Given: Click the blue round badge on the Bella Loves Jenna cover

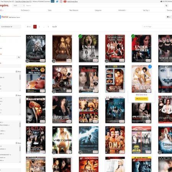Looking at the screenshot, I should pos(150,67).
